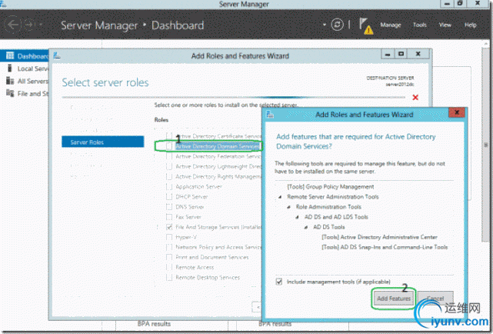This screenshot has width=493, height=334.
Task: Click the red X error icon in wizard
Action: pyautogui.click(x=415, y=98)
